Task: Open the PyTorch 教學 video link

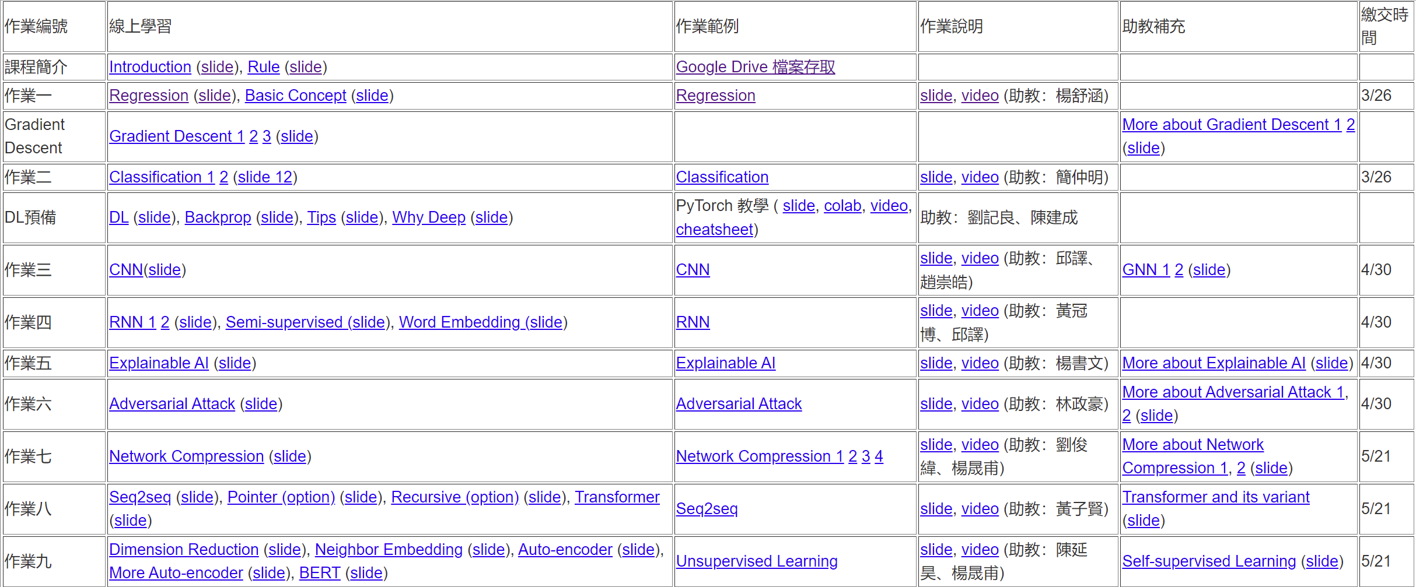Action: tap(889, 206)
